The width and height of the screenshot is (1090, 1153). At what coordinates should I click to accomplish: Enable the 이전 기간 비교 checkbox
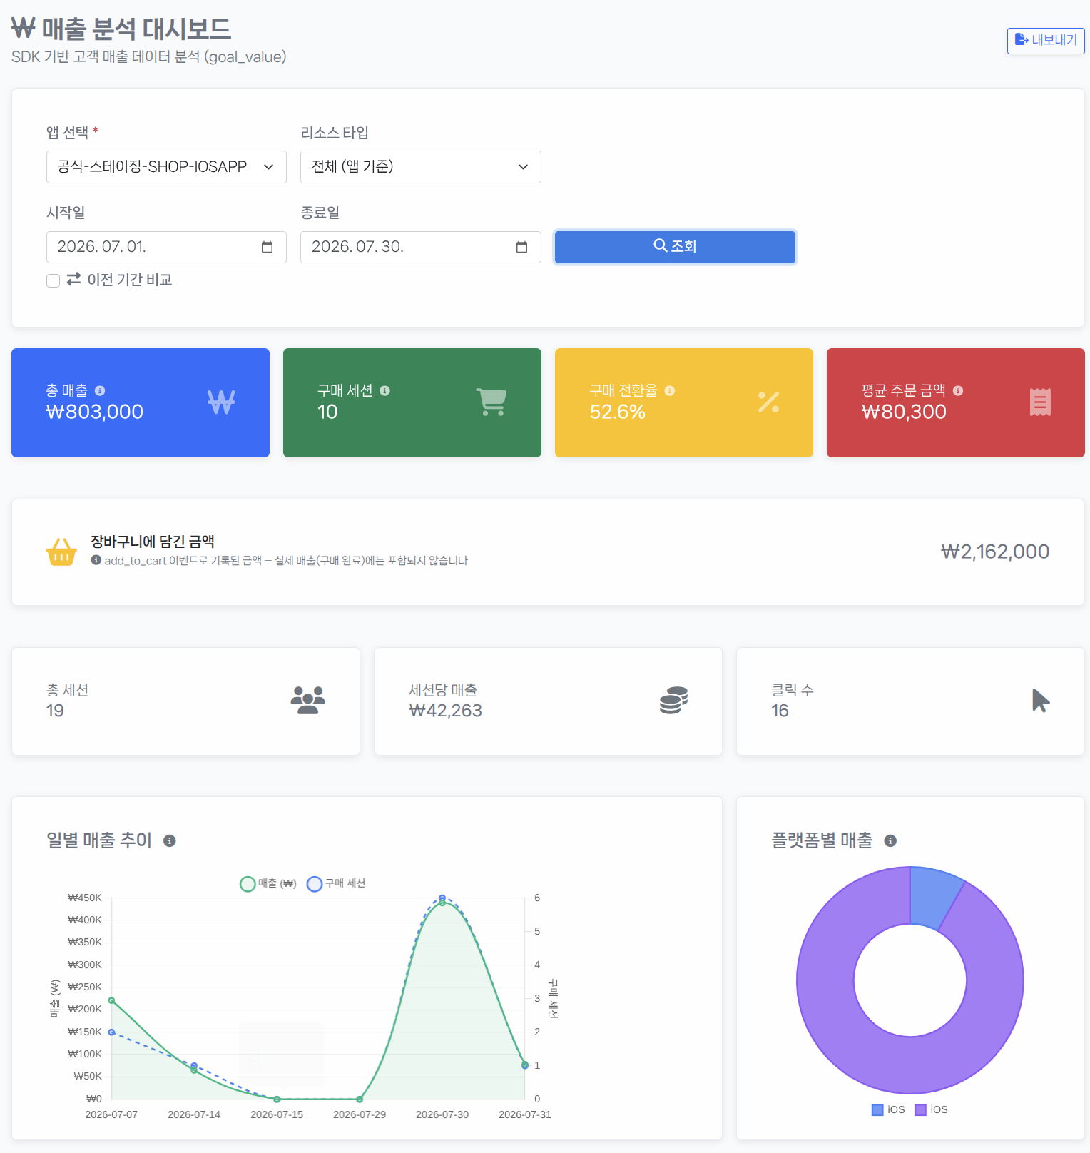coord(53,280)
